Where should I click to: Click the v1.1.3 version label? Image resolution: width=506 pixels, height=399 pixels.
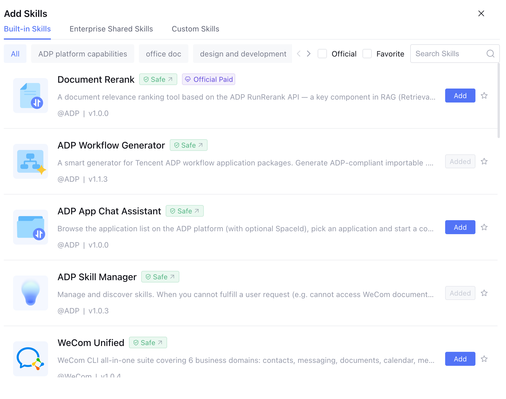pos(98,179)
